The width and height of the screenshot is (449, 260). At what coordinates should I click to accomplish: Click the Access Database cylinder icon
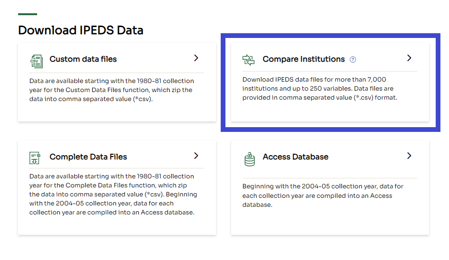[x=249, y=159]
